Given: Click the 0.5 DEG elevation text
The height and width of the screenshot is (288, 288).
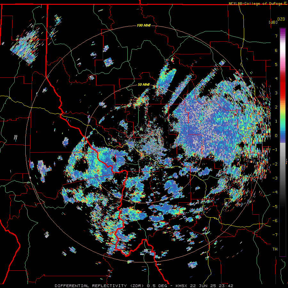Looking at the screenshot, I should (x=157, y=286).
